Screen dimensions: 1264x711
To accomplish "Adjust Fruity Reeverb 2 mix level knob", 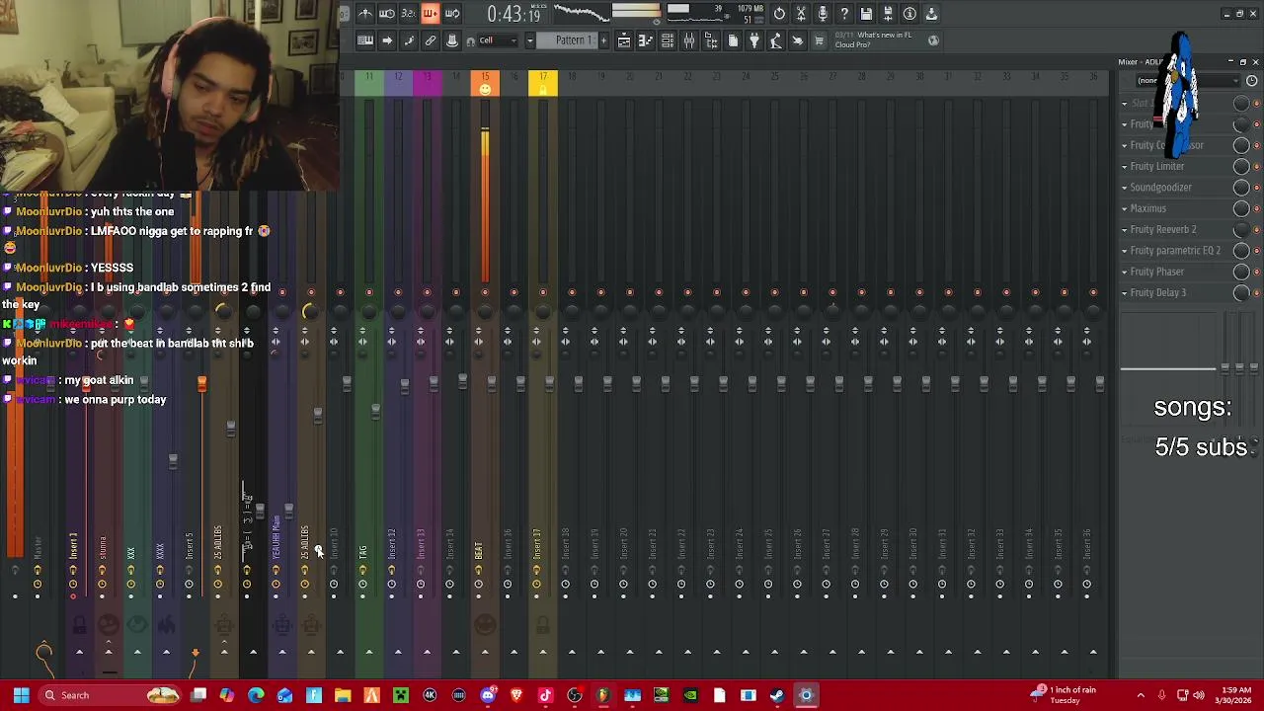I will pos(1241,229).
